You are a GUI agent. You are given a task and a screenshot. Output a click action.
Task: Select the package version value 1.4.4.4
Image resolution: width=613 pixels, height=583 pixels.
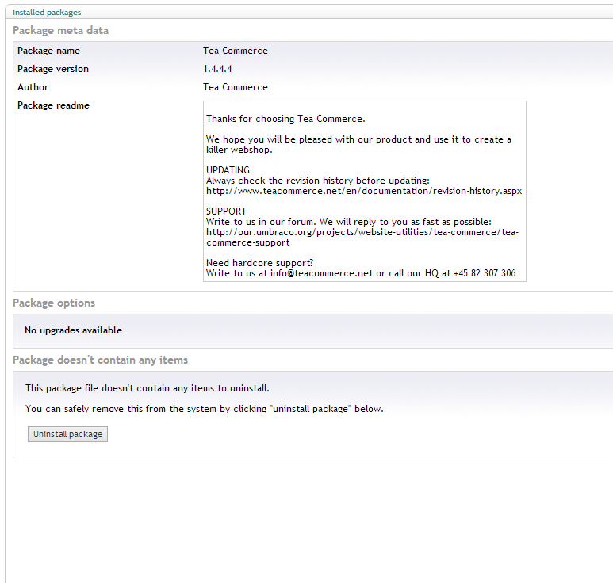217,69
